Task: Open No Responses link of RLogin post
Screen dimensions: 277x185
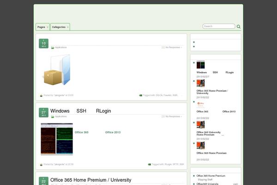Action: pyautogui.click(x=174, y=117)
